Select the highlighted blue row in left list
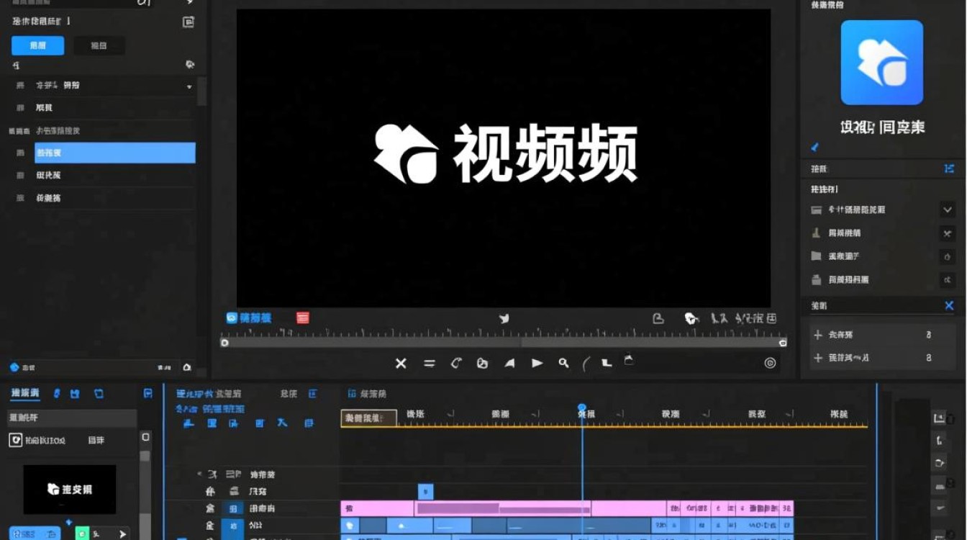This screenshot has width=967, height=540. point(115,153)
